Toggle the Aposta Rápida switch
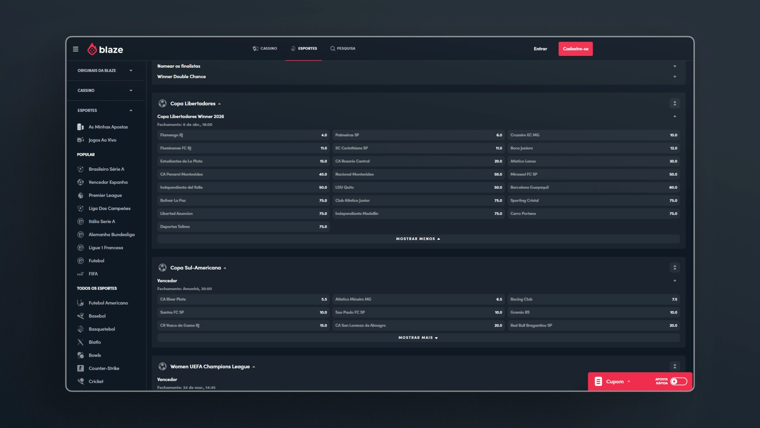760x428 pixels. [x=678, y=381]
